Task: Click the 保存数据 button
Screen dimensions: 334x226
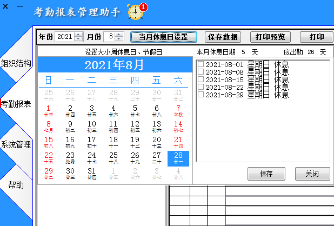Action: click(223, 37)
